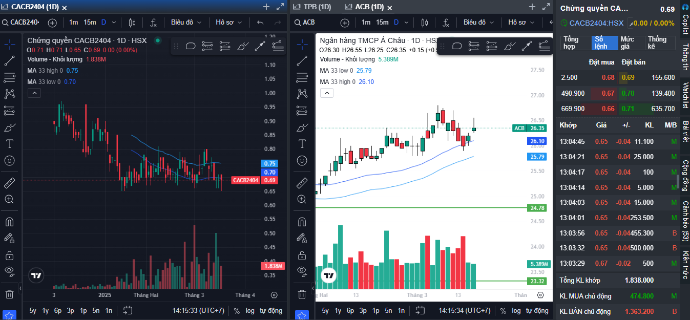Image resolution: width=690 pixels, height=320 pixels.
Task: Click the CACB240 symbol search field
Action: (24, 23)
